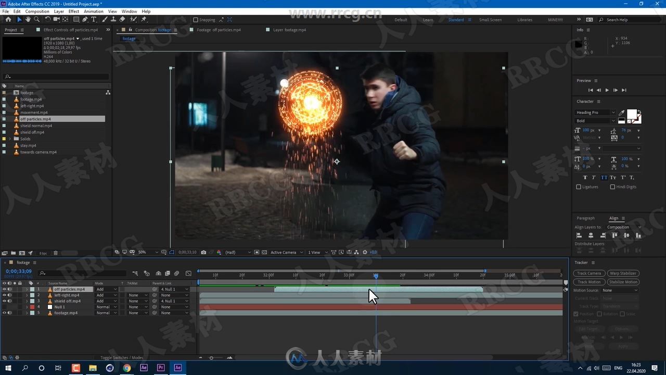Open the blend mode dropdown for off particles.mp4
The image size is (666, 375).
point(107,289)
